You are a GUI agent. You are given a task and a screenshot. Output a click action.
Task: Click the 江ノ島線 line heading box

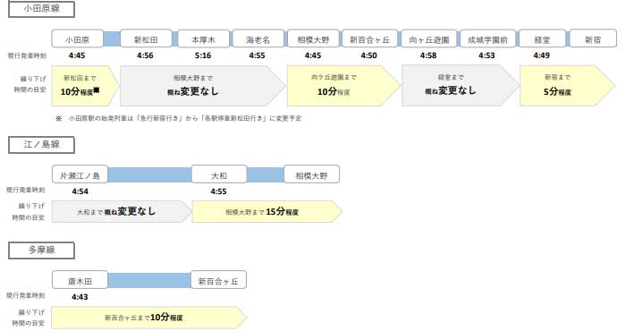tap(41, 145)
